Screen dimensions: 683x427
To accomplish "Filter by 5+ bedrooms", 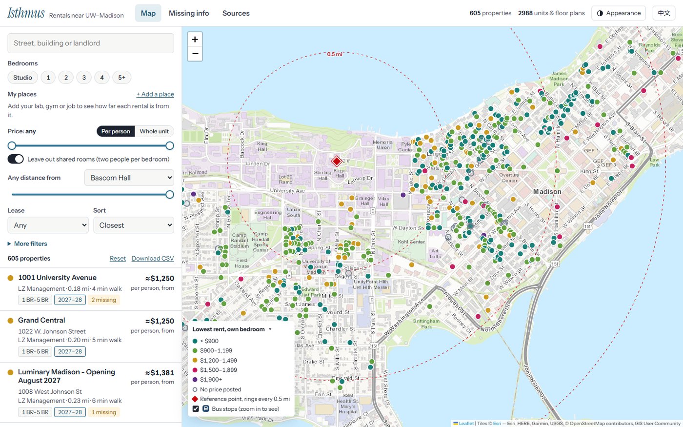I will 122,78.
